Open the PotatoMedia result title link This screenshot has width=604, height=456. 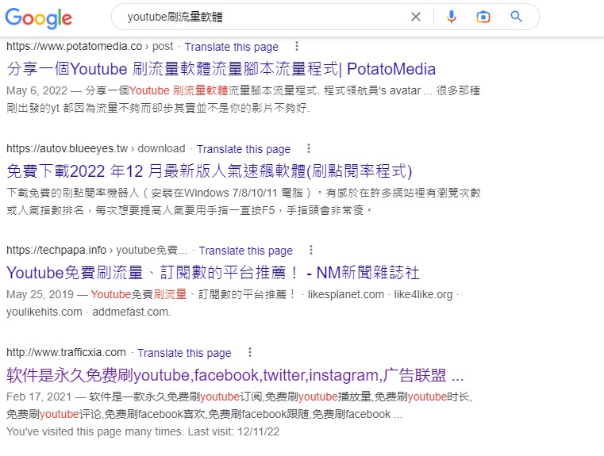pyautogui.click(x=221, y=69)
